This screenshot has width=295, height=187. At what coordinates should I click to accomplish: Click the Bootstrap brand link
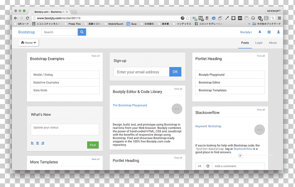(27, 32)
